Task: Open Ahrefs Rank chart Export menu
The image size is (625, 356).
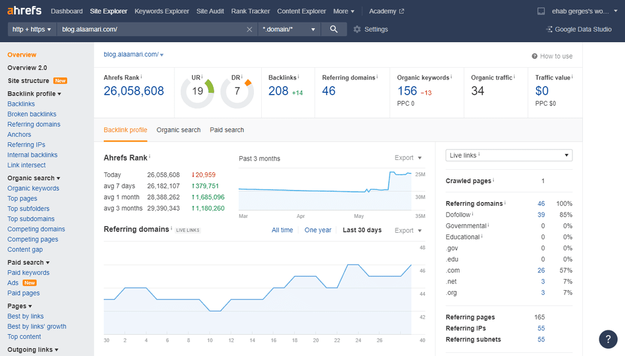Action: point(408,158)
